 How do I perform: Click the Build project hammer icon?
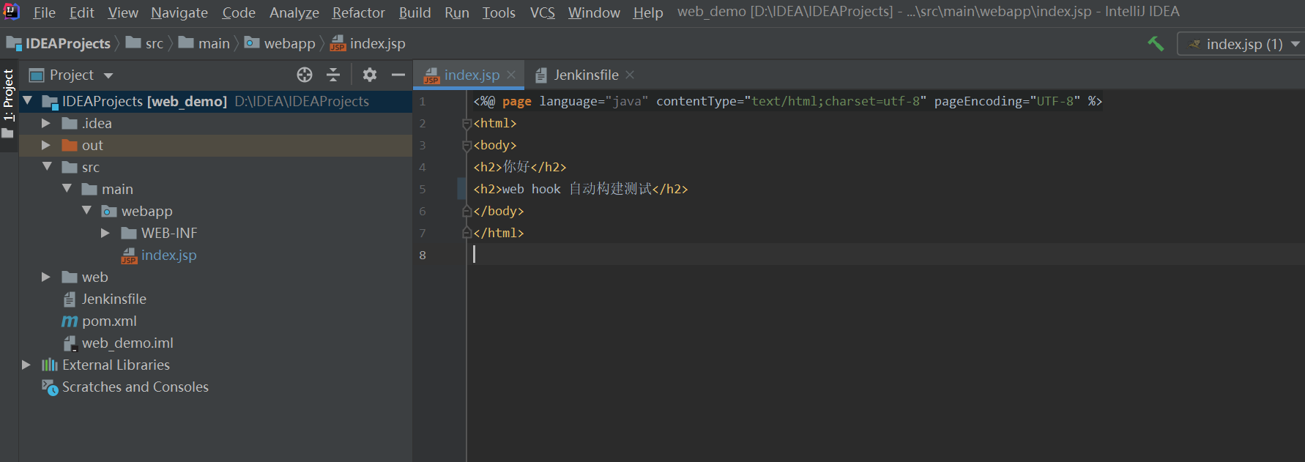(x=1156, y=44)
